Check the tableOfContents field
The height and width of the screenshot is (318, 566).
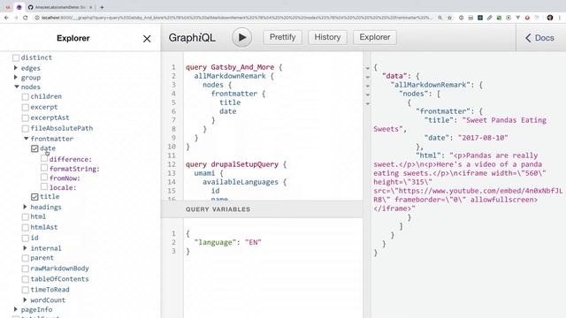click(x=26, y=279)
